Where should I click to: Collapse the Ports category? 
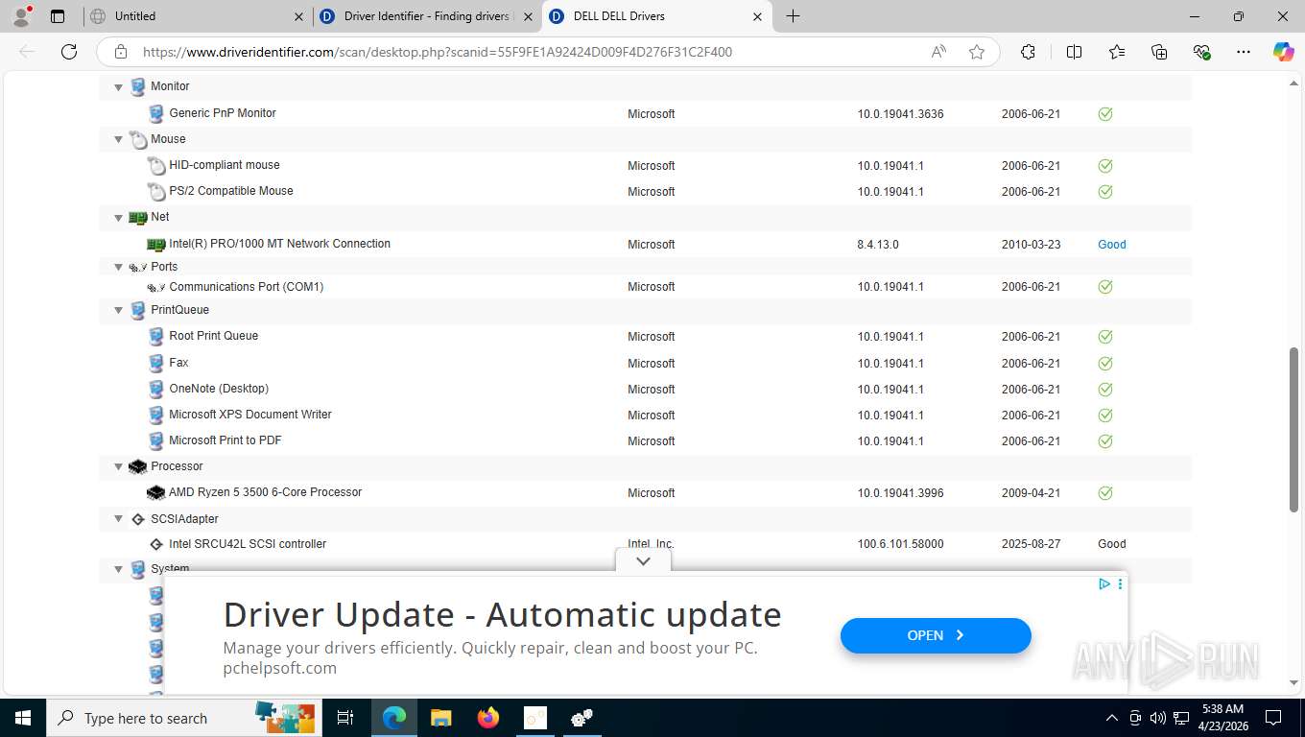(119, 267)
